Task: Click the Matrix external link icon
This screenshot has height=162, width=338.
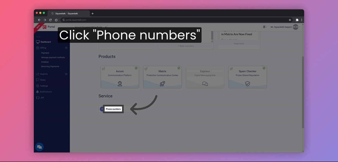Action: tap(146, 69)
